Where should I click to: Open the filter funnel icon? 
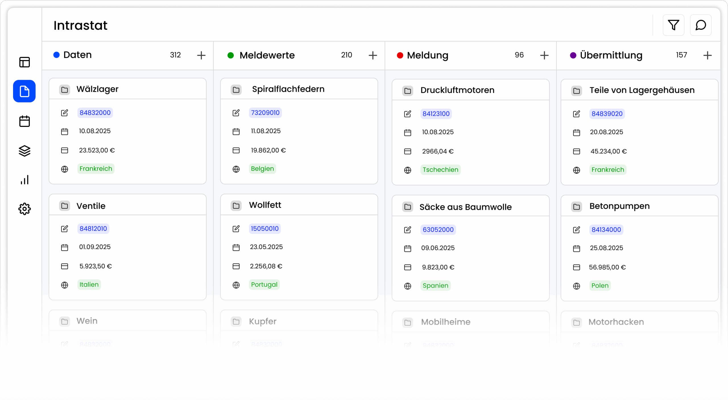[x=673, y=25]
